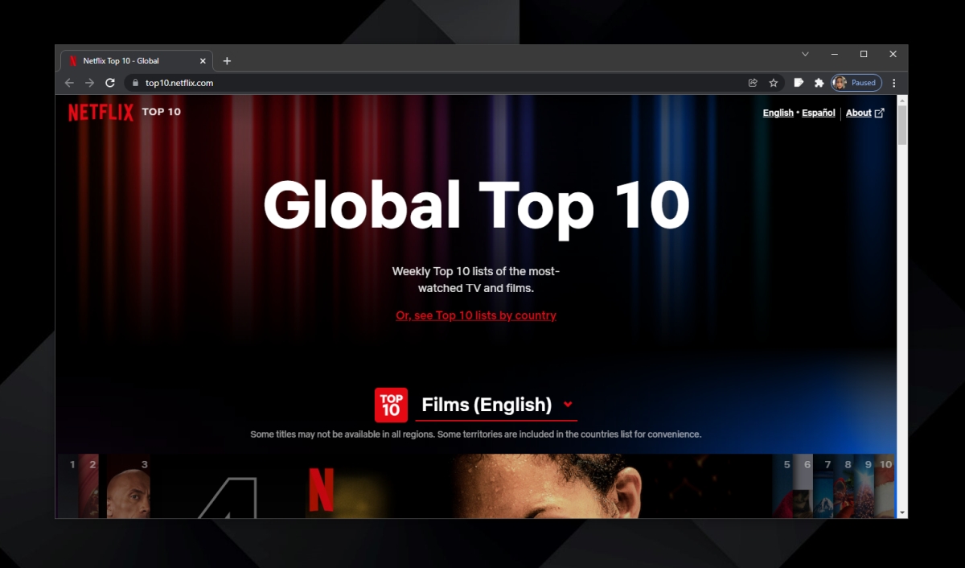Open Chrome three-dot menu

click(x=893, y=83)
